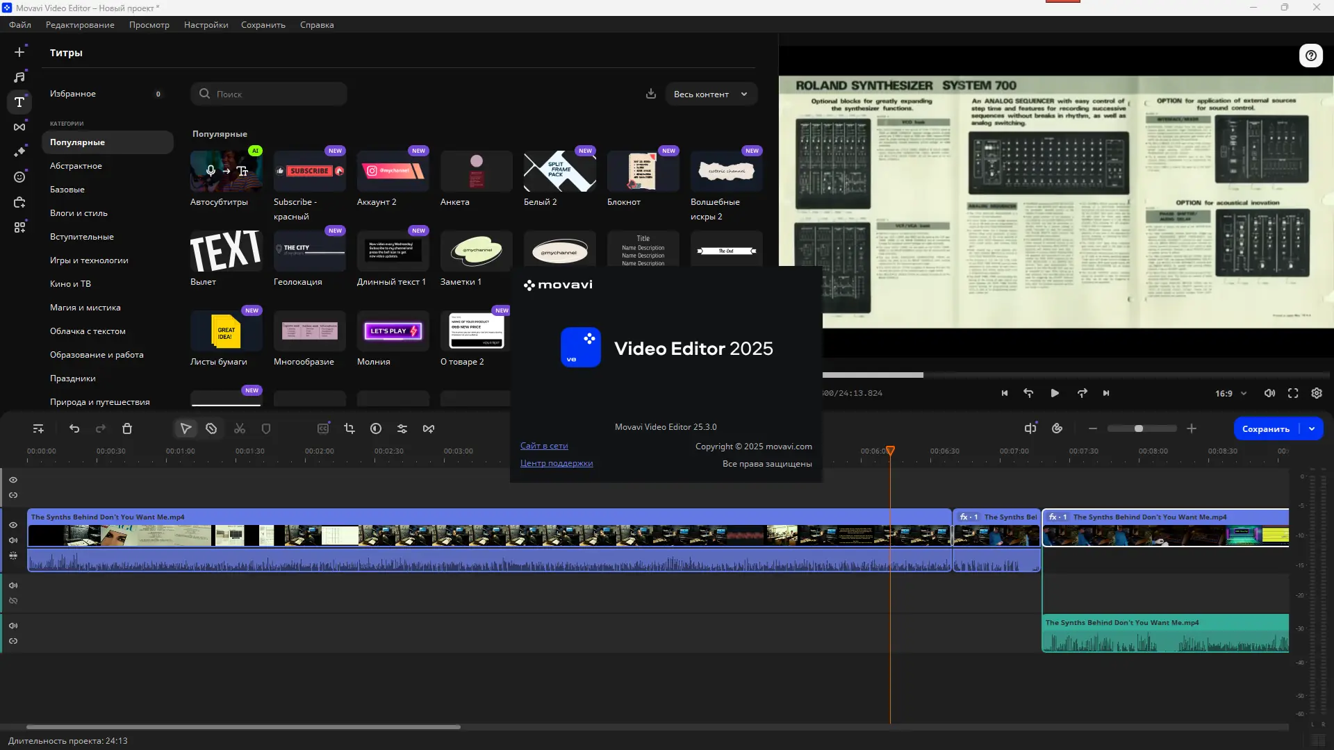Click the help question mark icon in preview
This screenshot has height=750, width=1334.
click(1310, 56)
